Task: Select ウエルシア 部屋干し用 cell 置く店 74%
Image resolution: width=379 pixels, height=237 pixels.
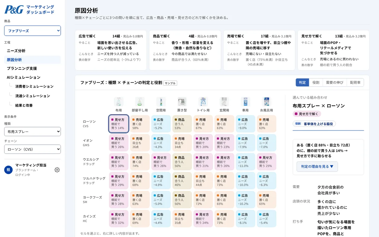Action: pos(140,162)
